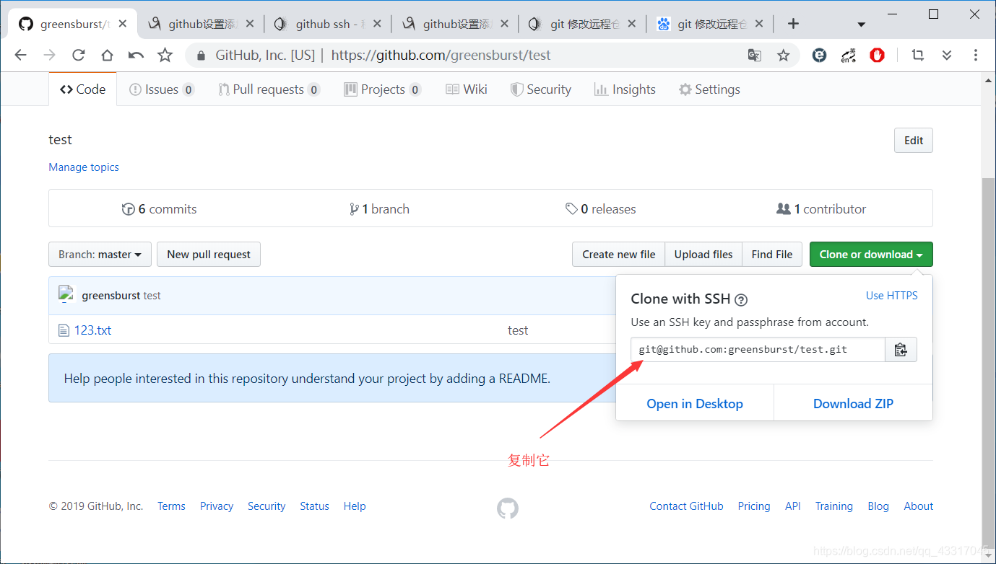View the 1 branch link
The width and height of the screenshot is (996, 564).
tap(379, 209)
